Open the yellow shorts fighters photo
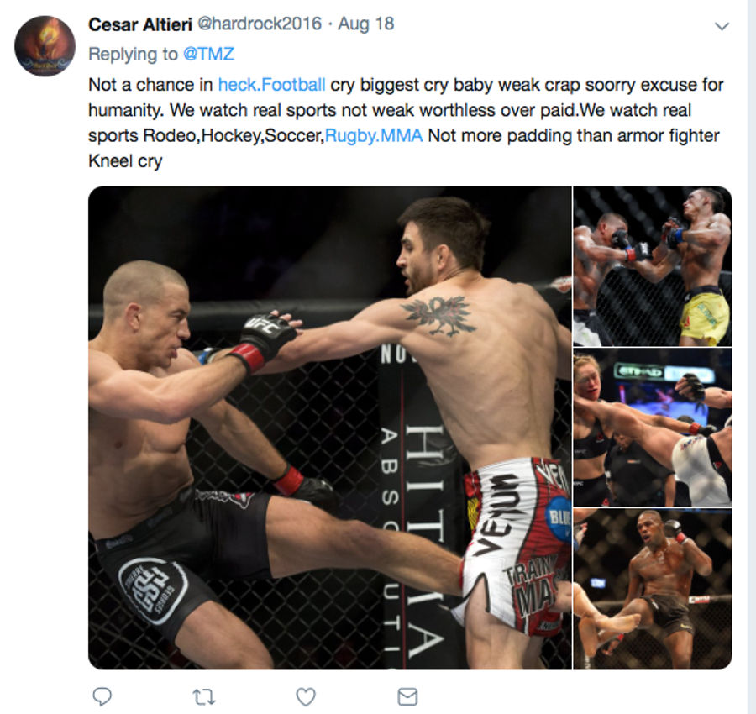This screenshot has height=714, width=756. (653, 266)
